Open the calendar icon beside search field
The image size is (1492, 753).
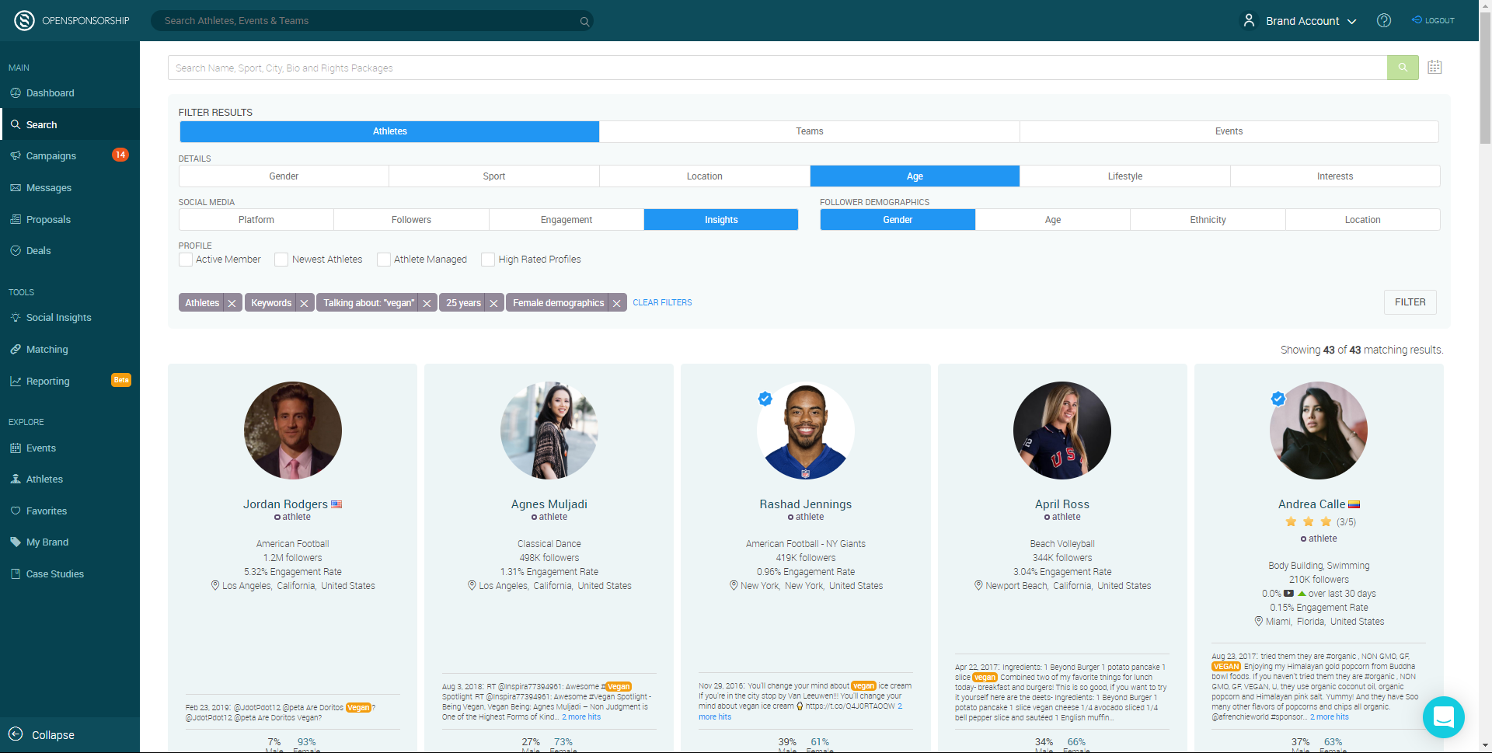coord(1434,68)
